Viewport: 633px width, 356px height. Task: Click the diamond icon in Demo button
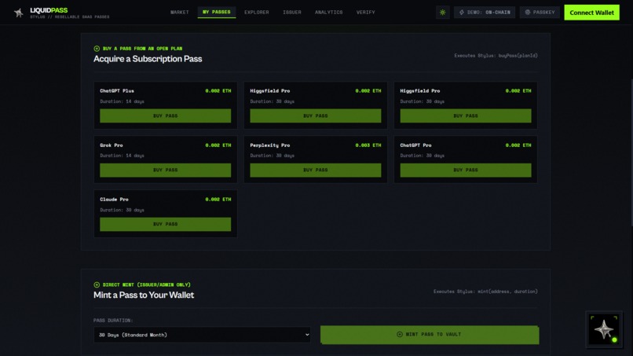tap(462, 13)
